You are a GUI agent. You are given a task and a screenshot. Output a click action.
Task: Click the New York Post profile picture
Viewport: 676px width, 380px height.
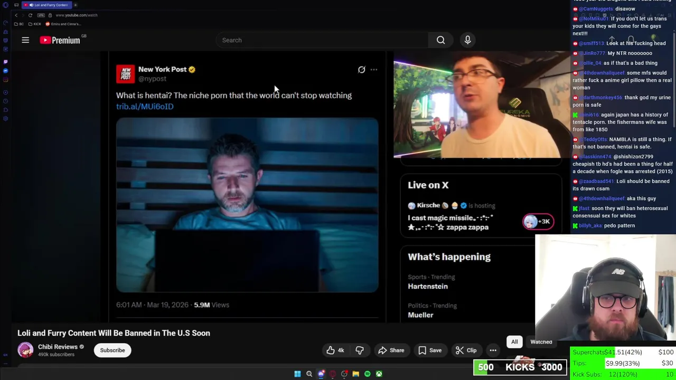click(125, 74)
